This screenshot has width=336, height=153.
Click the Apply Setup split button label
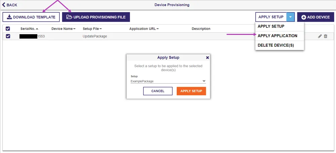pyautogui.click(x=271, y=17)
